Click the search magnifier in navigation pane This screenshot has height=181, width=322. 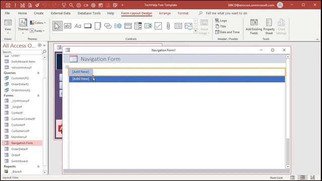pos(44,52)
